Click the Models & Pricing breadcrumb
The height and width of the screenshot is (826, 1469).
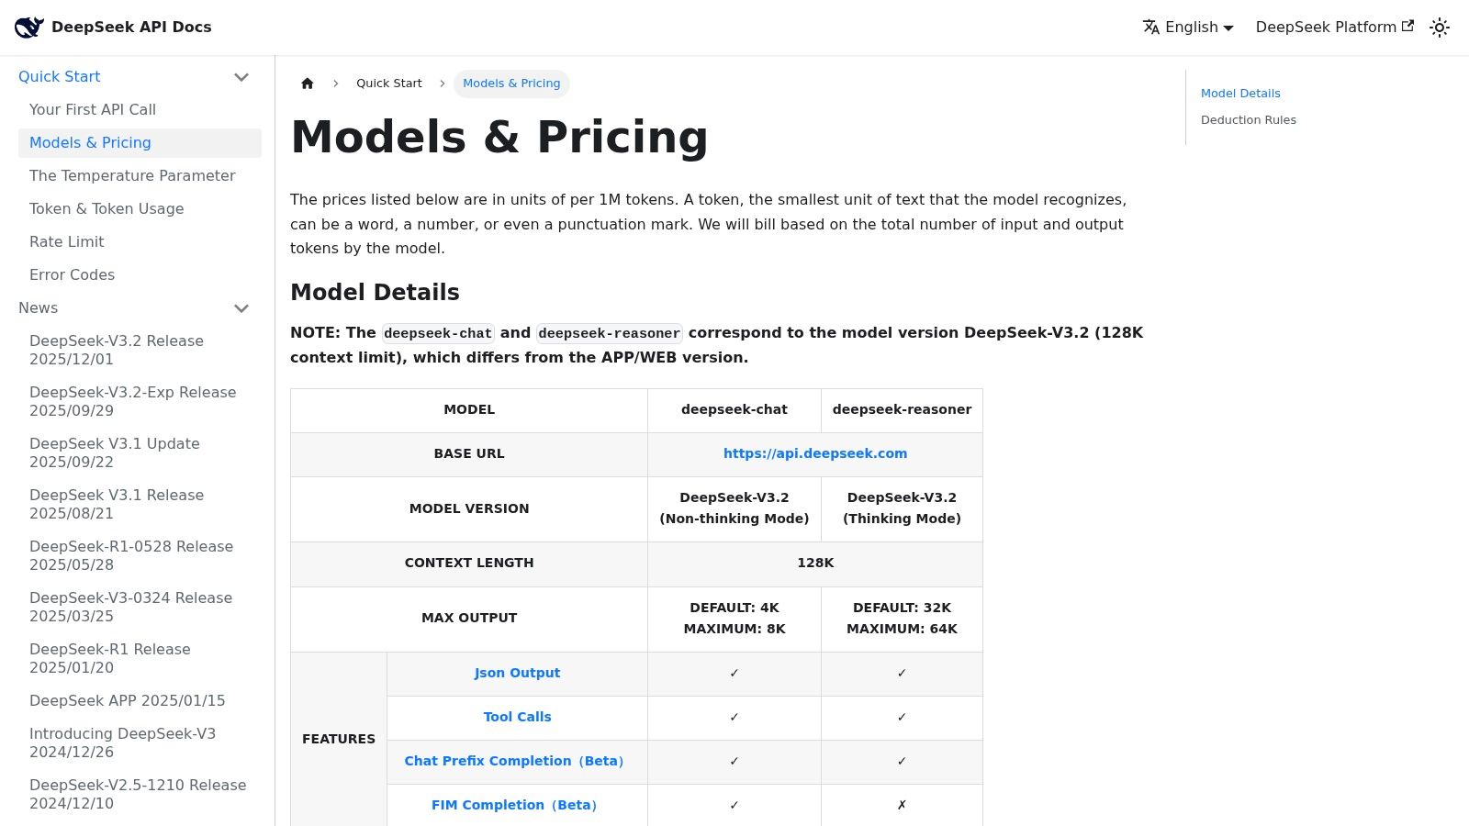pos(511,84)
